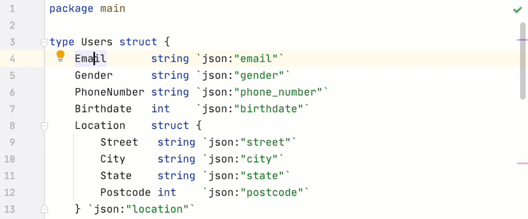Viewport: 528px width, 219px height.
Task: Click the pink marker on the error stripe
Action: (522, 163)
